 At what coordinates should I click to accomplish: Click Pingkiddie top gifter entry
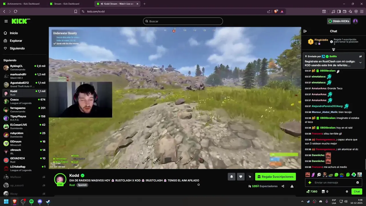[318, 42]
